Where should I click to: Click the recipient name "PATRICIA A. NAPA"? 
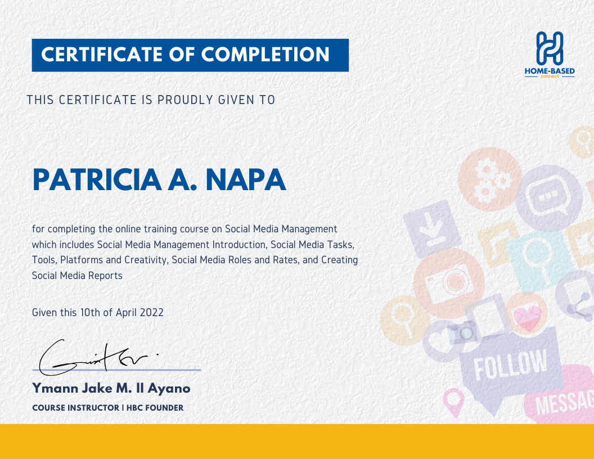pos(159,179)
